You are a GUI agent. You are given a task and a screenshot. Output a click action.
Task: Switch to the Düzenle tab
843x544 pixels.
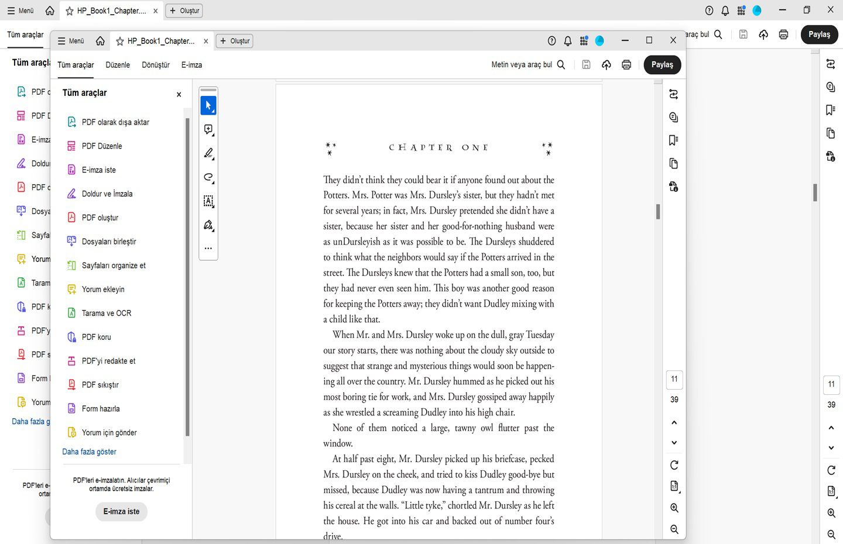(x=118, y=65)
